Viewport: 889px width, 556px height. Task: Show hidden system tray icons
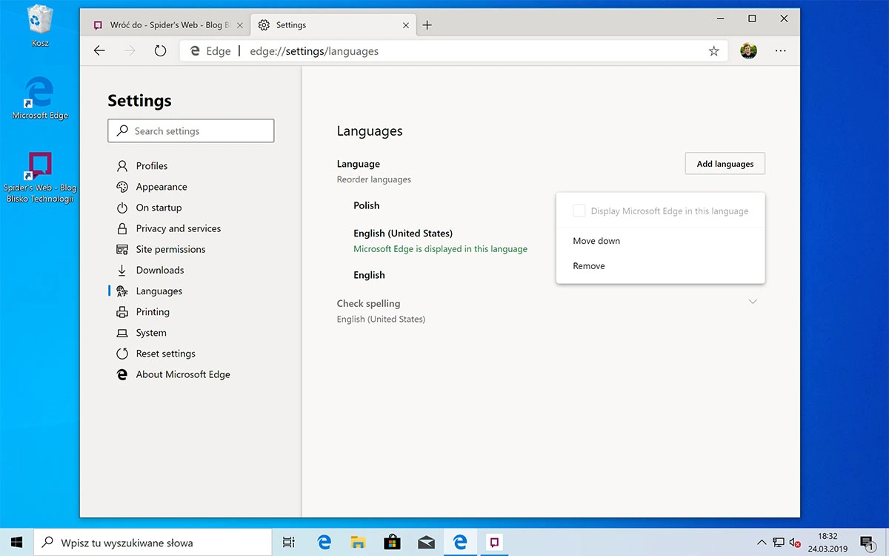pos(762,542)
